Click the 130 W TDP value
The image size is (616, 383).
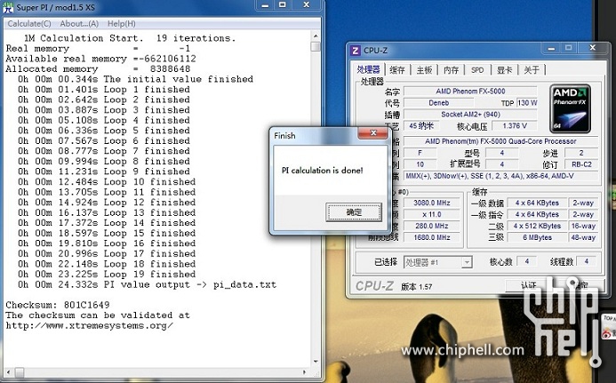[527, 103]
